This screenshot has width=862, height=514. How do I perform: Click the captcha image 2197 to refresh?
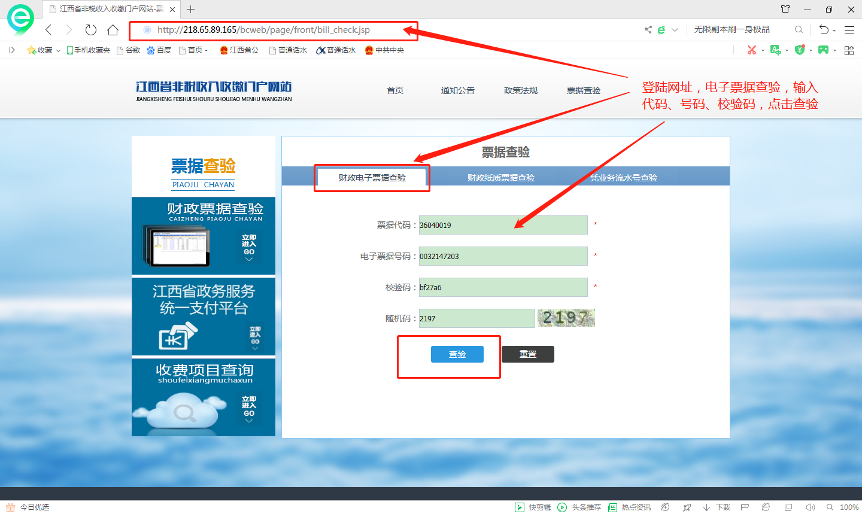pyautogui.click(x=566, y=318)
